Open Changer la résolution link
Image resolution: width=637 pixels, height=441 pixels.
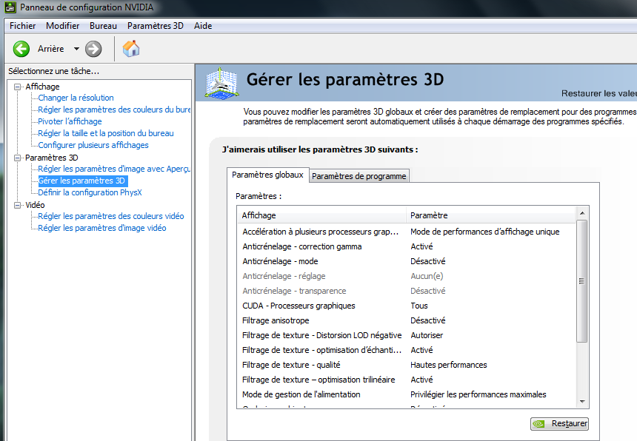76,98
